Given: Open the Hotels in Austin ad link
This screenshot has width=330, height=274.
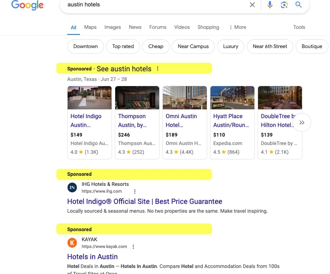Looking at the screenshot, I should pos(92,257).
